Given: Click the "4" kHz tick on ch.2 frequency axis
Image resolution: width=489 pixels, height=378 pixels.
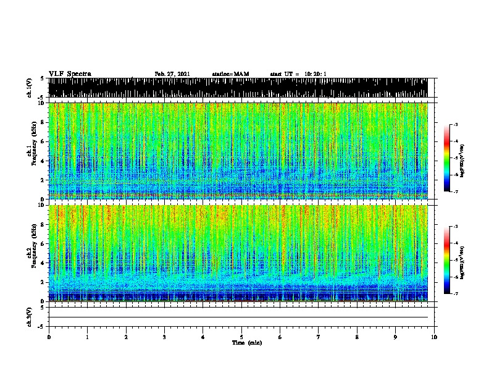Looking at the screenshot, I should [x=43, y=263].
